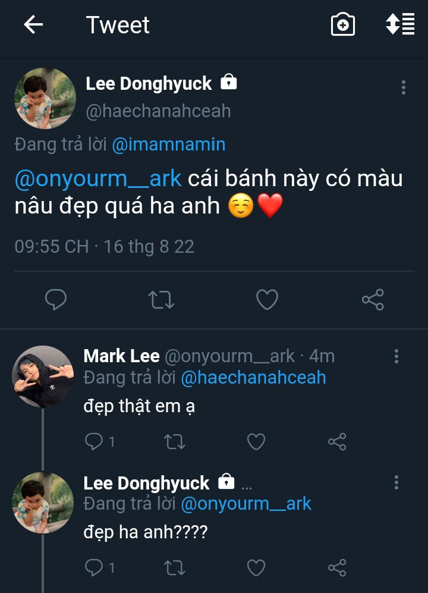Retweet Mark Lee's reply

pos(174,441)
